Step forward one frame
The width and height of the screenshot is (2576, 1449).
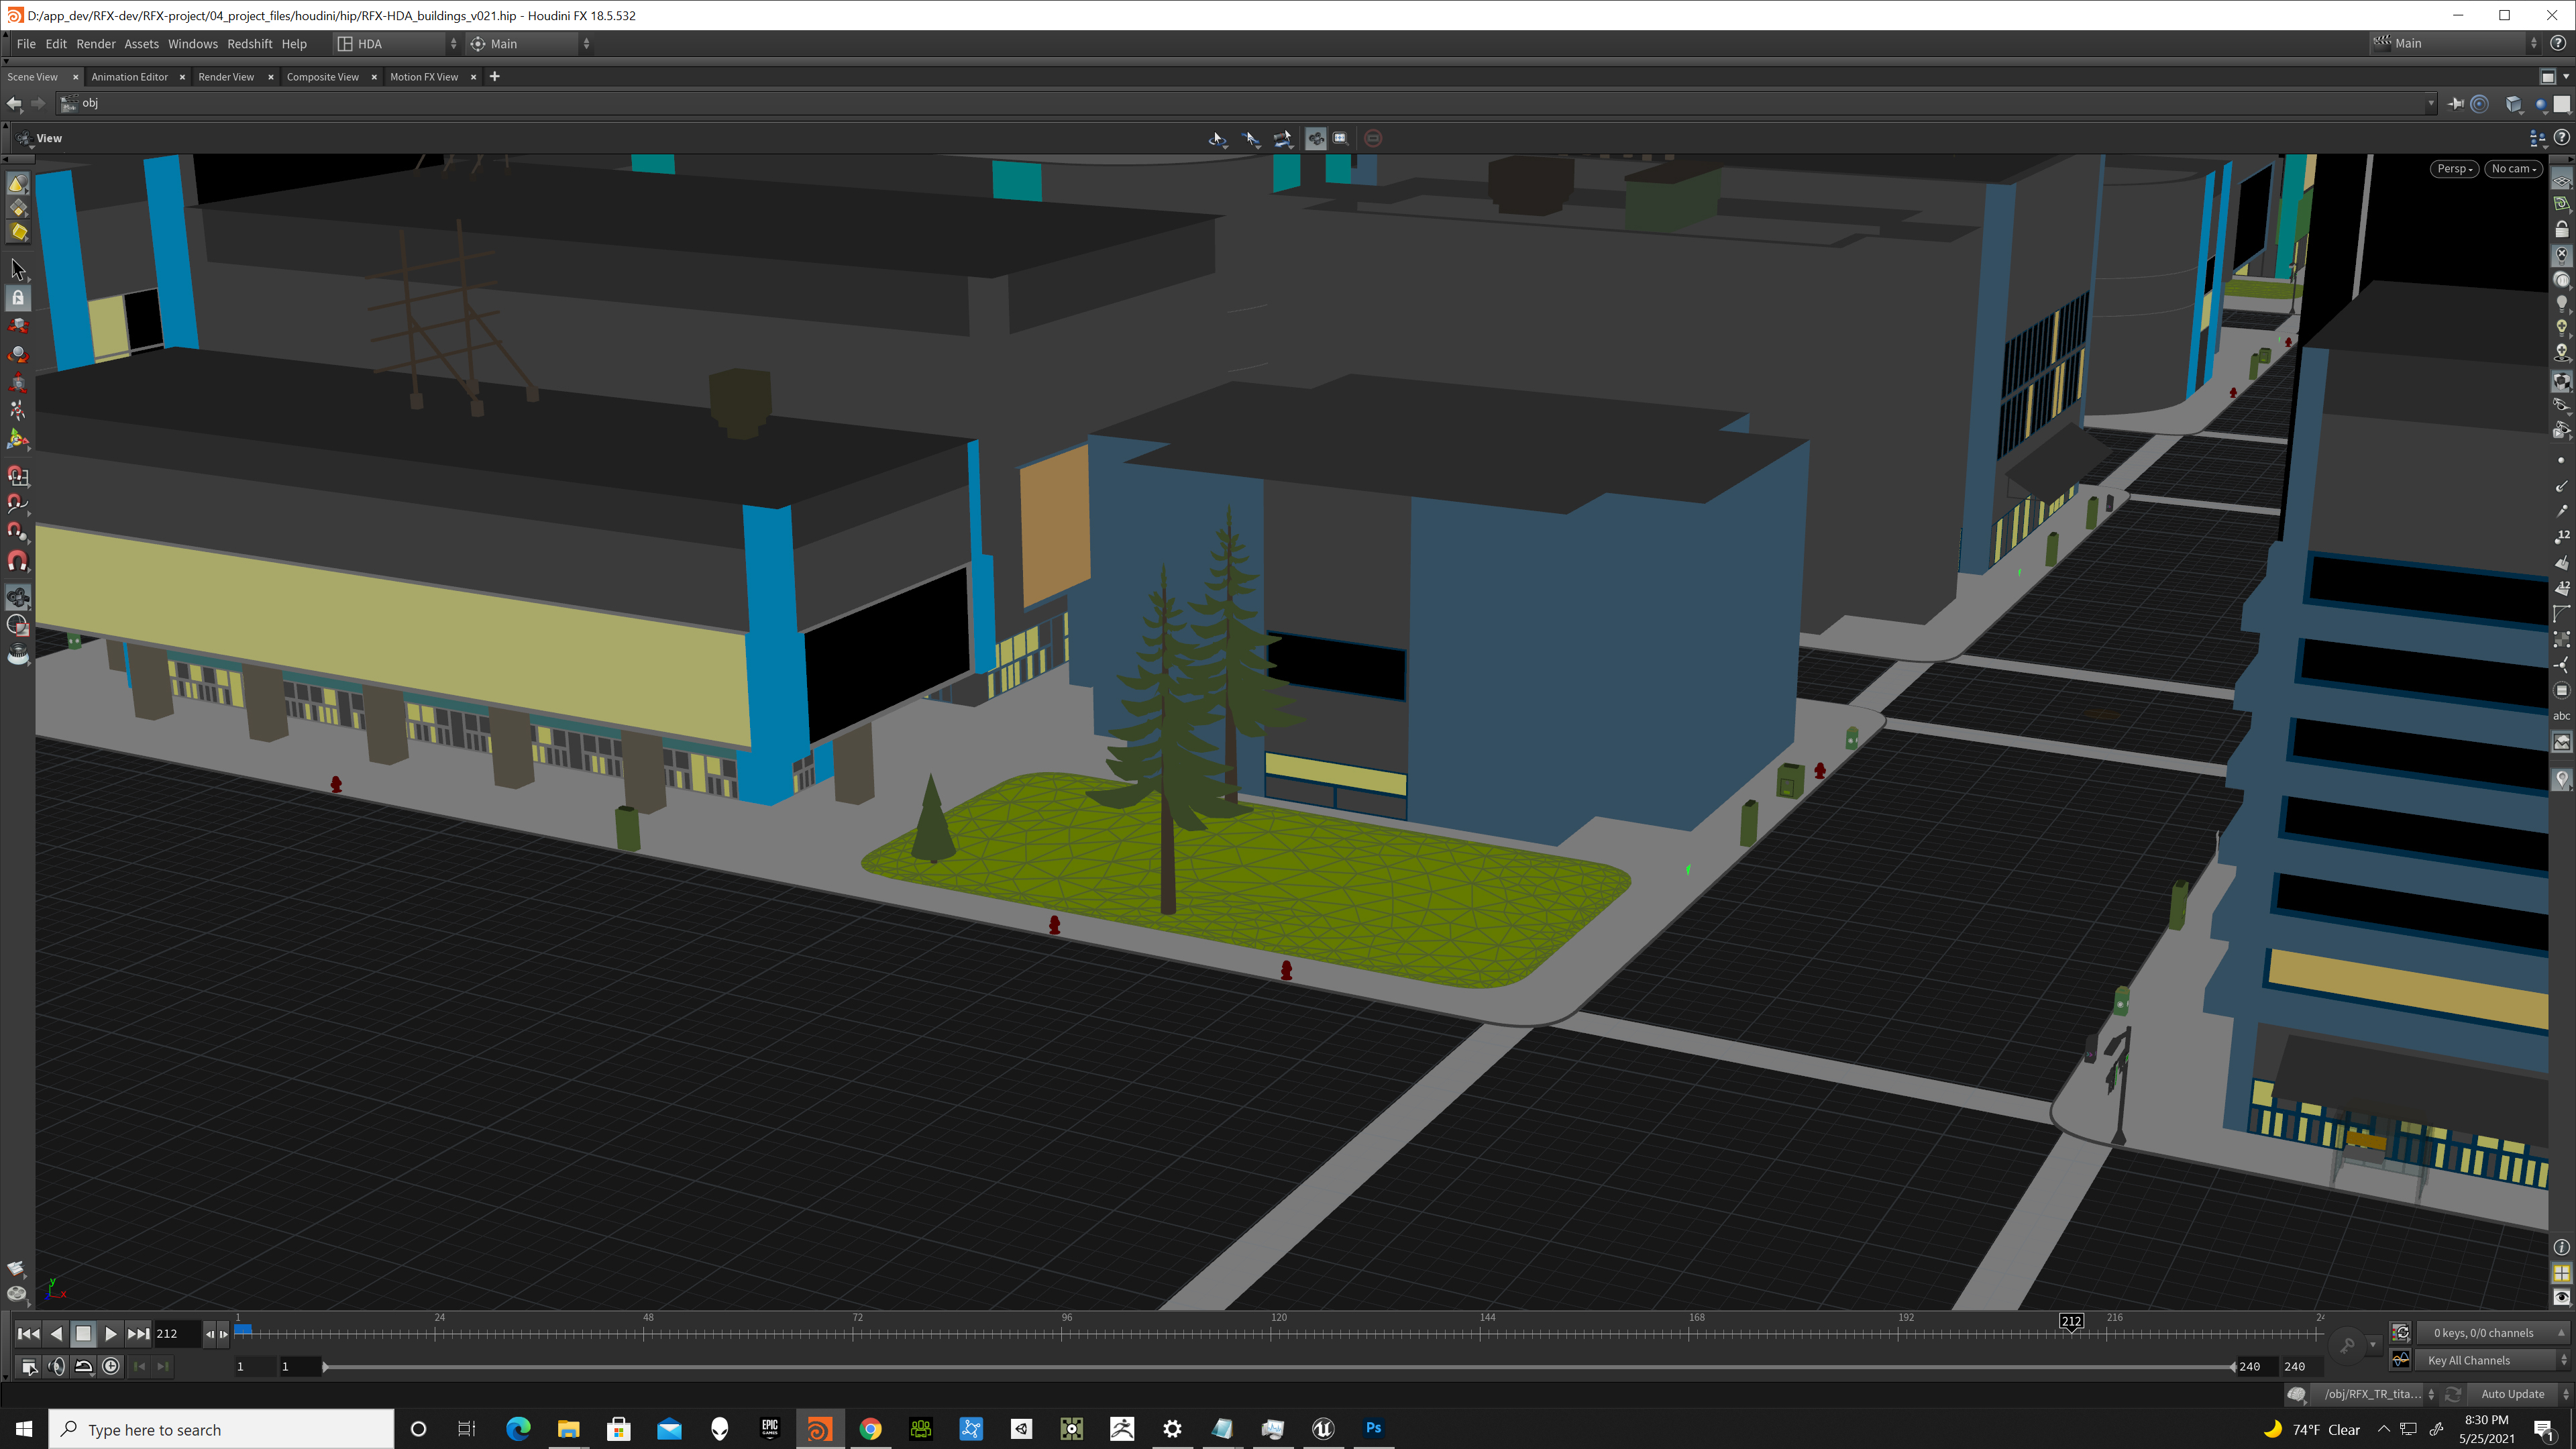(x=224, y=1334)
